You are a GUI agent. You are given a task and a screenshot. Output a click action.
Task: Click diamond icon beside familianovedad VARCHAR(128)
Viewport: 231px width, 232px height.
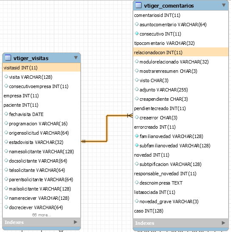pyautogui.click(x=136, y=136)
